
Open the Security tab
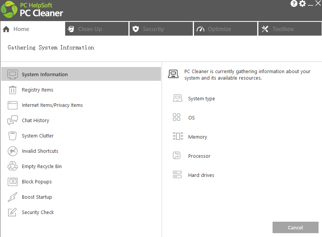pos(161,29)
